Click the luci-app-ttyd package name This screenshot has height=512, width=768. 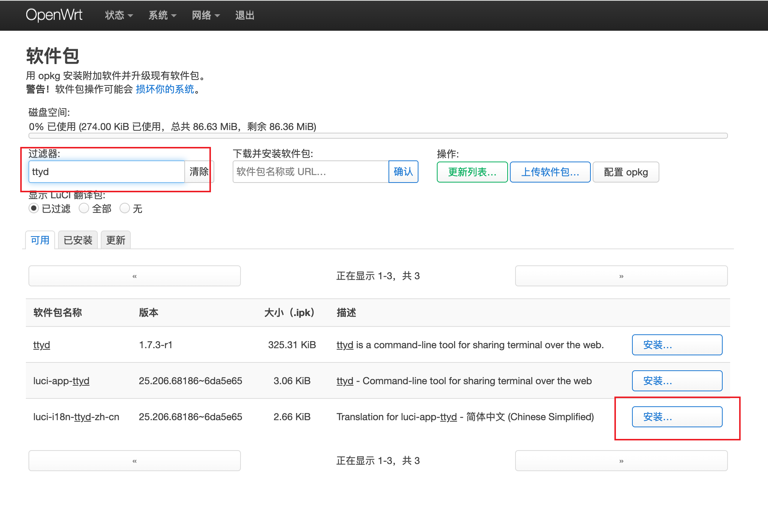(x=61, y=381)
